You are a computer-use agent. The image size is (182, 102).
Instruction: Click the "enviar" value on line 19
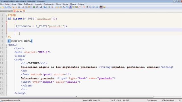tap(72, 82)
